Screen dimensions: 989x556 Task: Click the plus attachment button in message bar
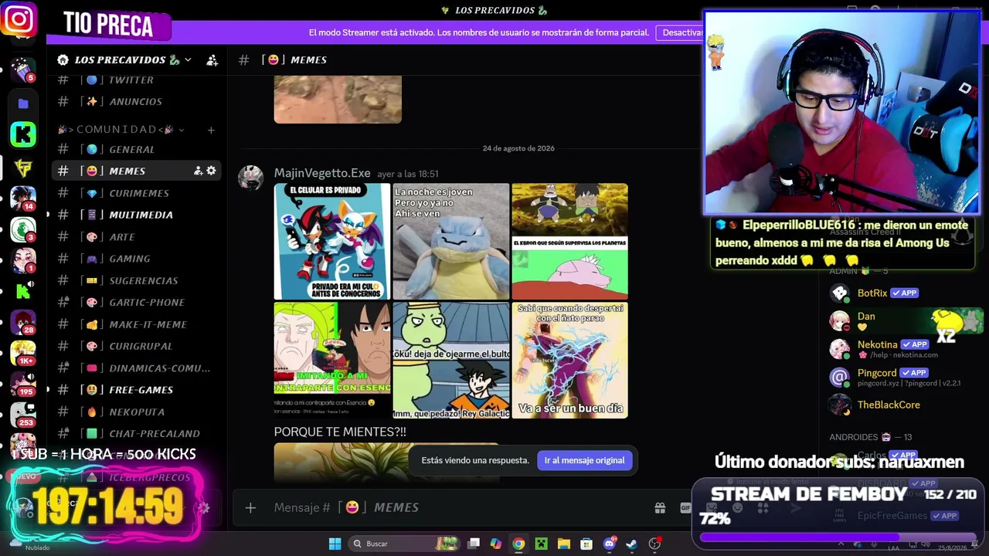pos(250,507)
